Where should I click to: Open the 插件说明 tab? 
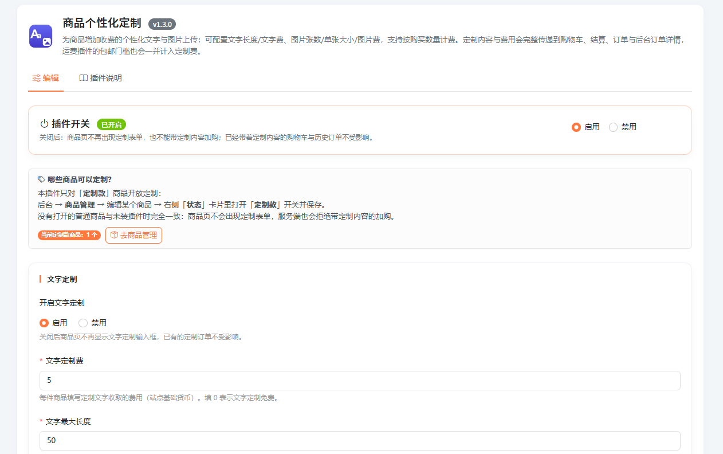tap(100, 78)
